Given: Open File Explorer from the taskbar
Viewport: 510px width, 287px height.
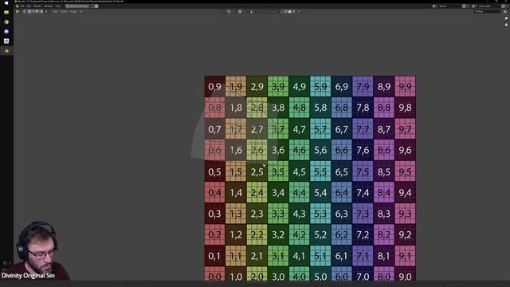Looking at the screenshot, I should (x=6, y=12).
